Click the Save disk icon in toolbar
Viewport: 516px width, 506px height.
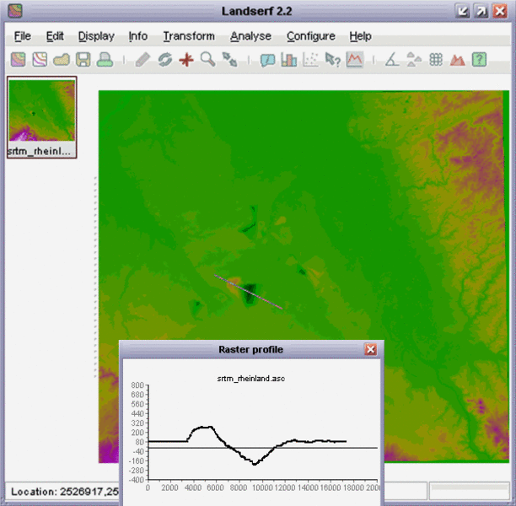(83, 60)
